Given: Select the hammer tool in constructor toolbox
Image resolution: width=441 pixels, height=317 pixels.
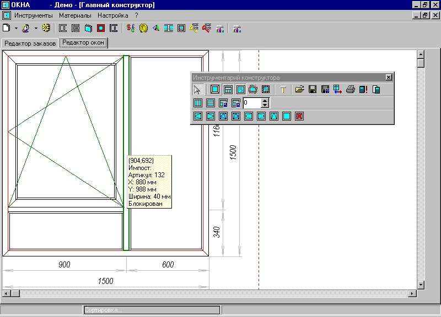Looking at the screenshot, I should (x=283, y=89).
